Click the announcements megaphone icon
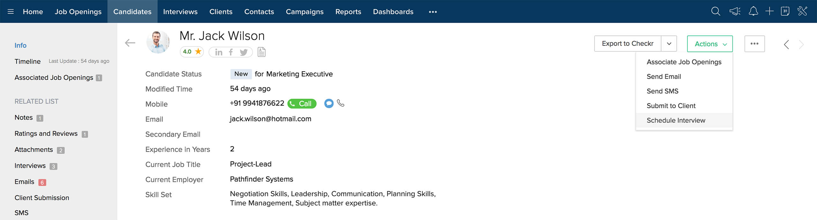Image resolution: width=817 pixels, height=220 pixels. (735, 11)
